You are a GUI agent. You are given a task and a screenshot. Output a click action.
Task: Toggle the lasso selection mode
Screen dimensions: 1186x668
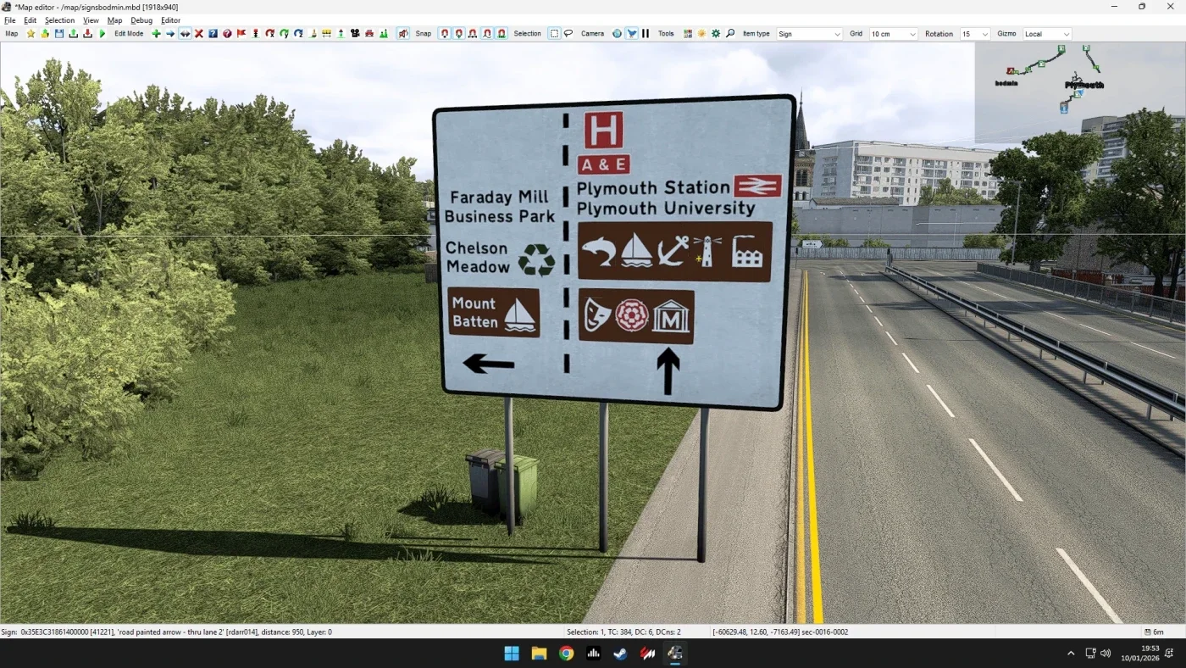click(568, 33)
